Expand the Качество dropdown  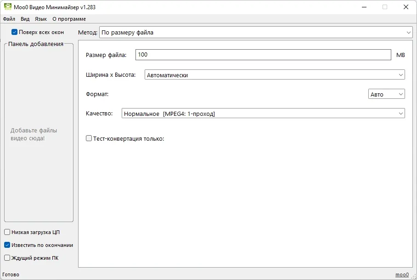pos(263,114)
